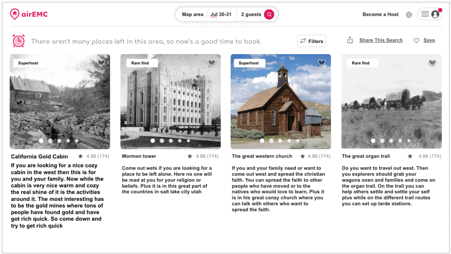Select Map area in search bar
This screenshot has height=254, width=451.
[x=193, y=15]
